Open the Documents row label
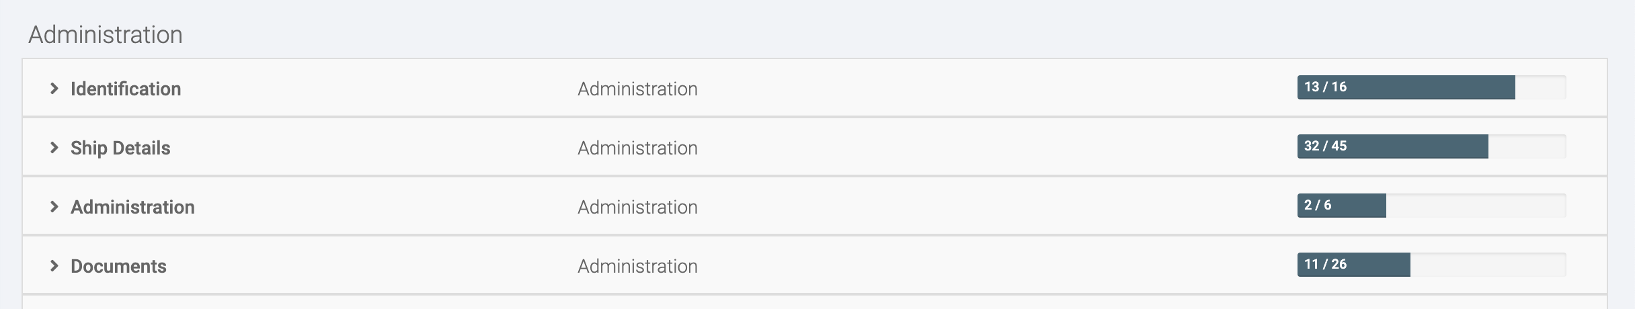The width and height of the screenshot is (1635, 309). point(118,266)
